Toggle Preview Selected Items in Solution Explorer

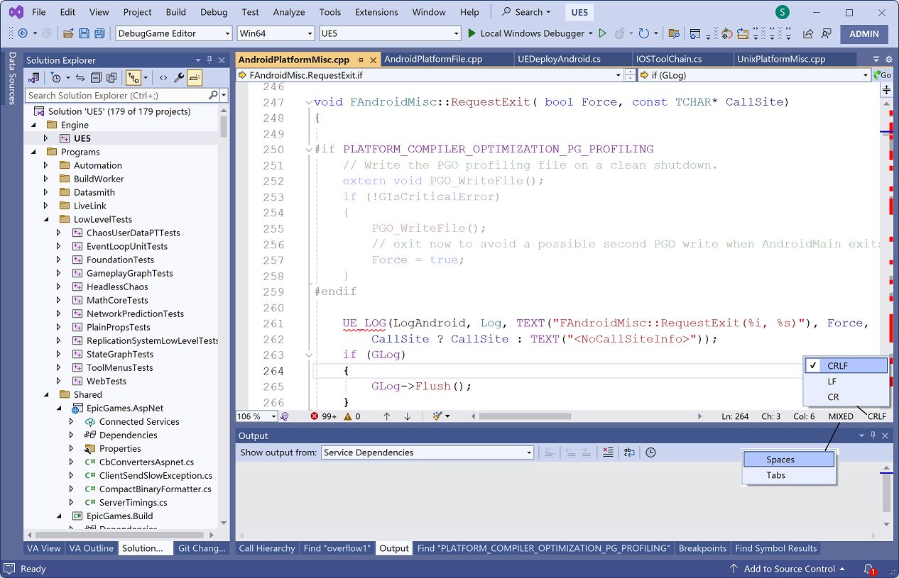(x=195, y=78)
